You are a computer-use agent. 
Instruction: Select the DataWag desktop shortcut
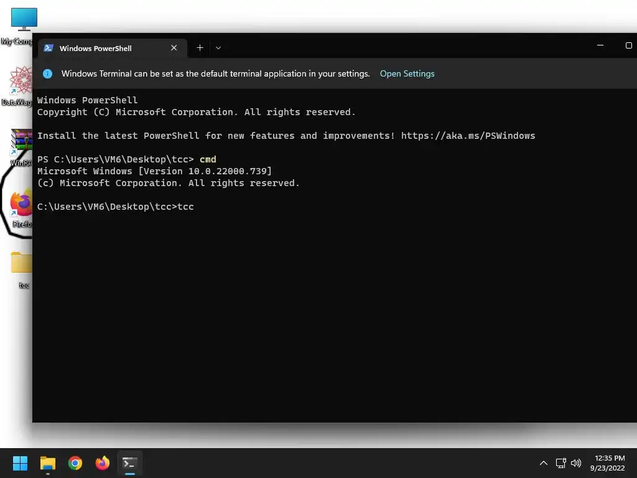pos(17,86)
